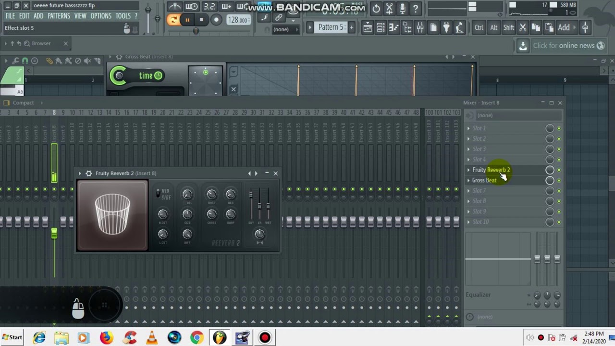Click the countdown before recording icon
The image size is (615, 346).
click(x=209, y=6)
